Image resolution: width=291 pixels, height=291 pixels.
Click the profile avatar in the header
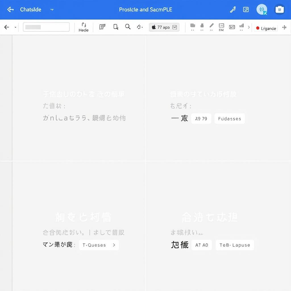click(262, 9)
